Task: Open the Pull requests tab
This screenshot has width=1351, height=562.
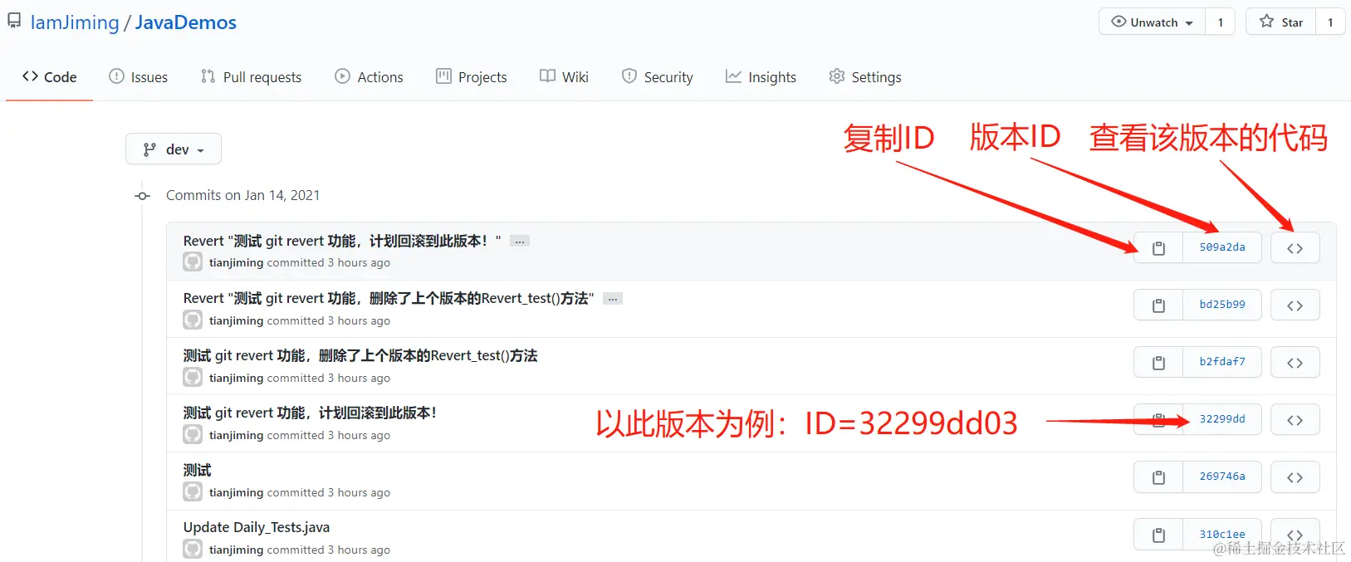Action: point(251,76)
